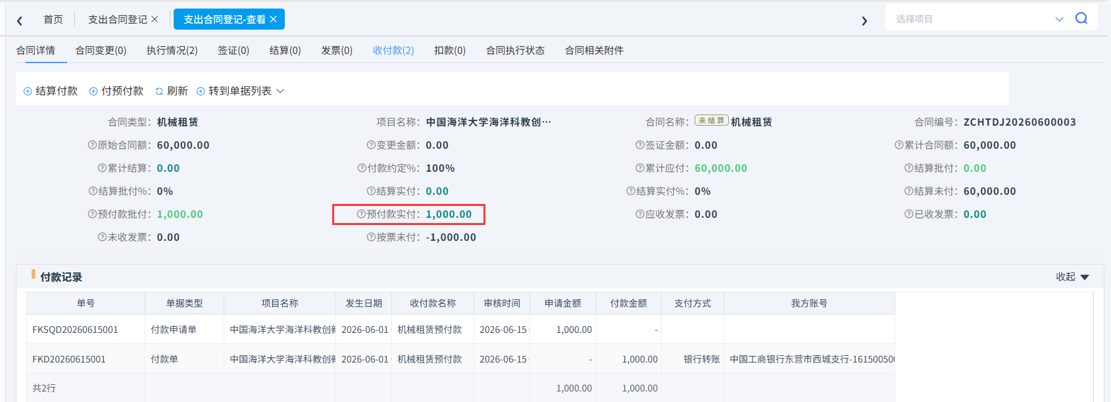Expand the 转到单据列表 dropdown
Viewport: 1111px width, 402px height.
click(240, 91)
